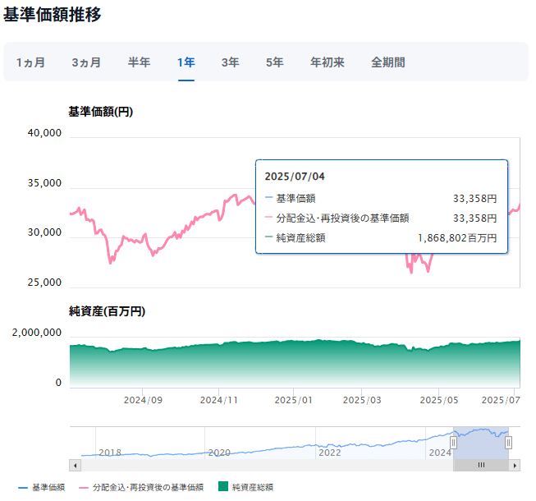Show the 全期間 tab
The width and height of the screenshot is (536, 501).
(x=388, y=62)
